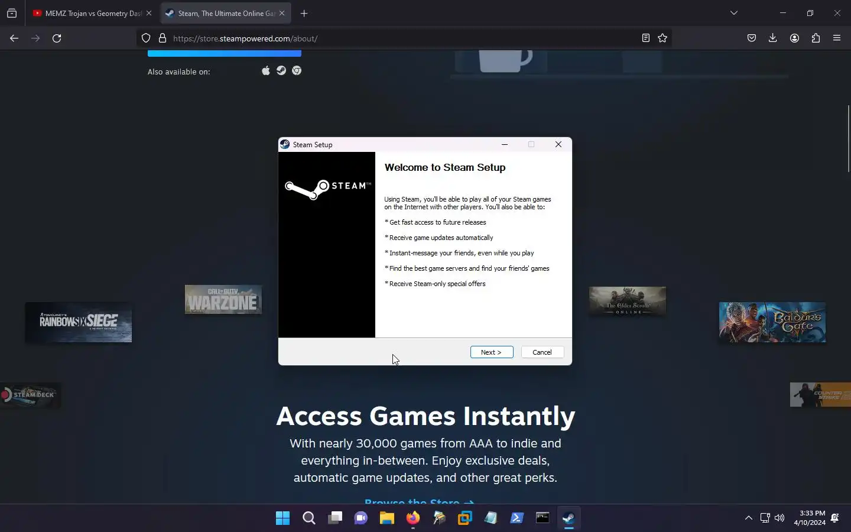Go back to the previous page
The height and width of the screenshot is (532, 851).
click(14, 38)
